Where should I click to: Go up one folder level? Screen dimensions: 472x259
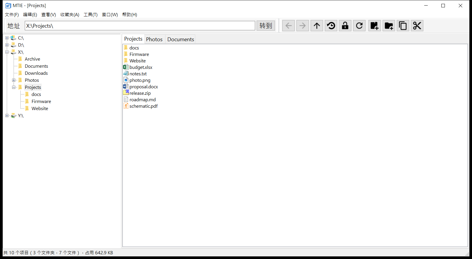[x=317, y=26]
